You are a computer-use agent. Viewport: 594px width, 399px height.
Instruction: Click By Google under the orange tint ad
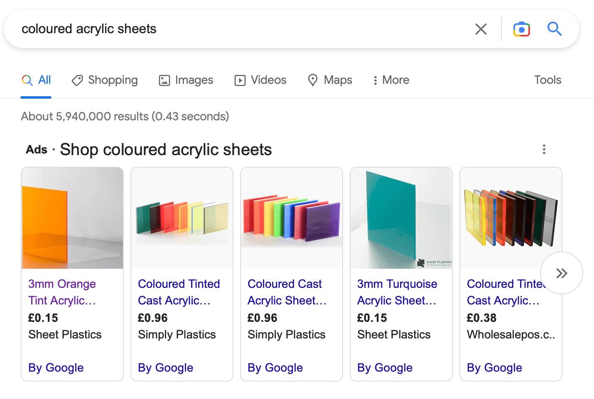[56, 368]
